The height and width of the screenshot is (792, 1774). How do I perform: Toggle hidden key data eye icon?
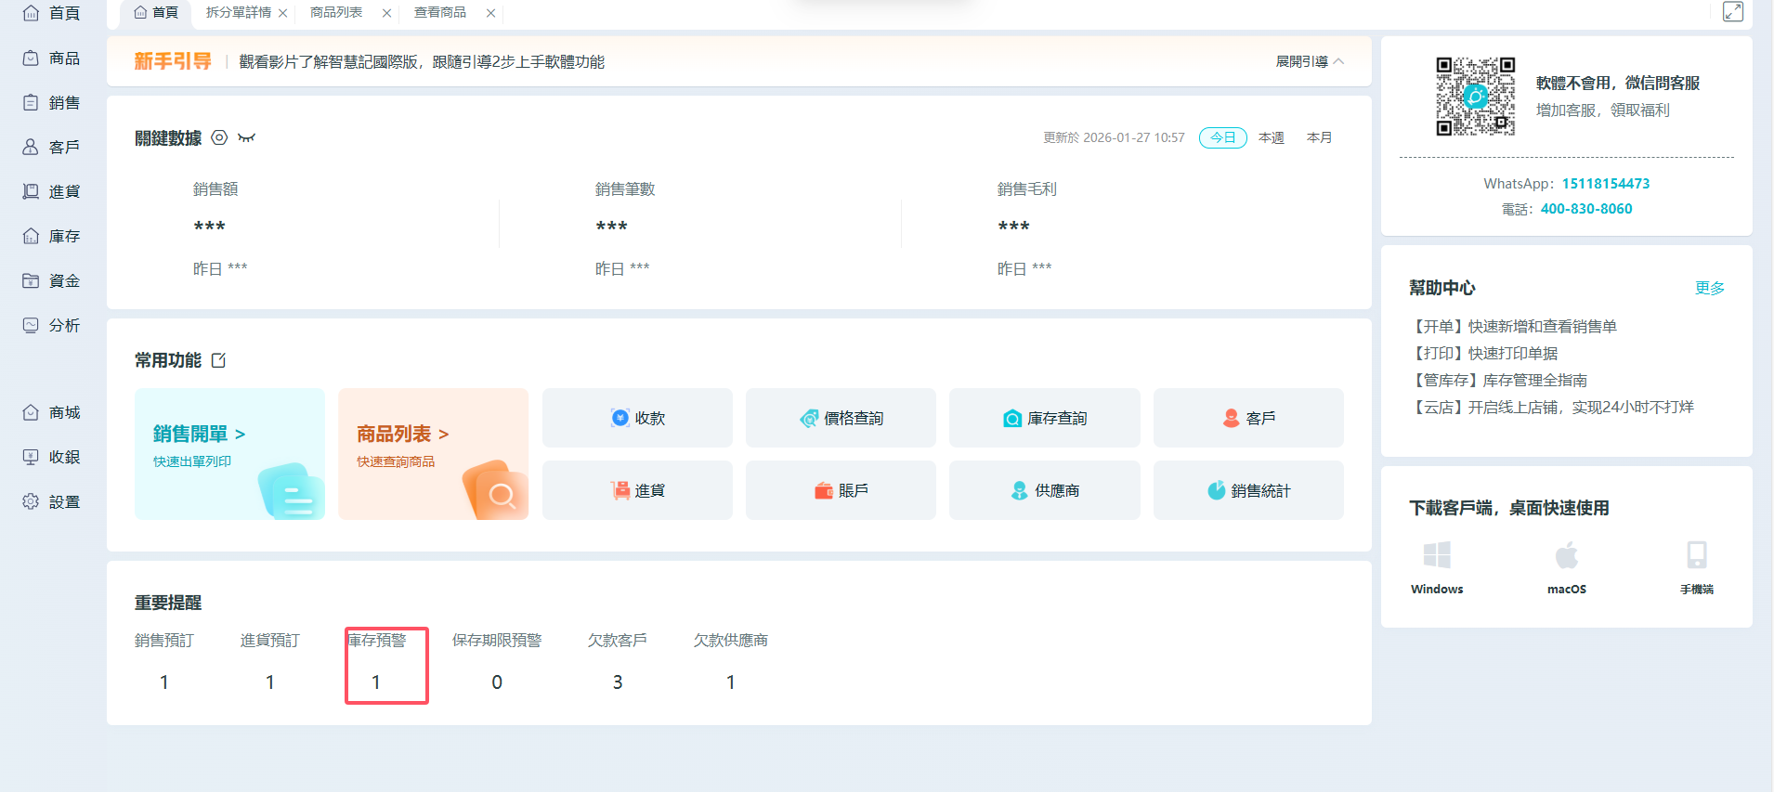[x=246, y=137]
